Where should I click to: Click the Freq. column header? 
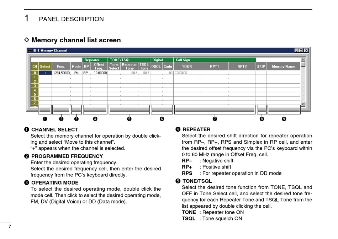point(61,67)
